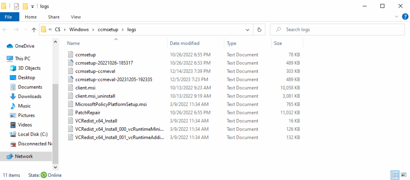The height and width of the screenshot is (180, 410).
Task: Click the Music note icon
Action: [x=13, y=106]
